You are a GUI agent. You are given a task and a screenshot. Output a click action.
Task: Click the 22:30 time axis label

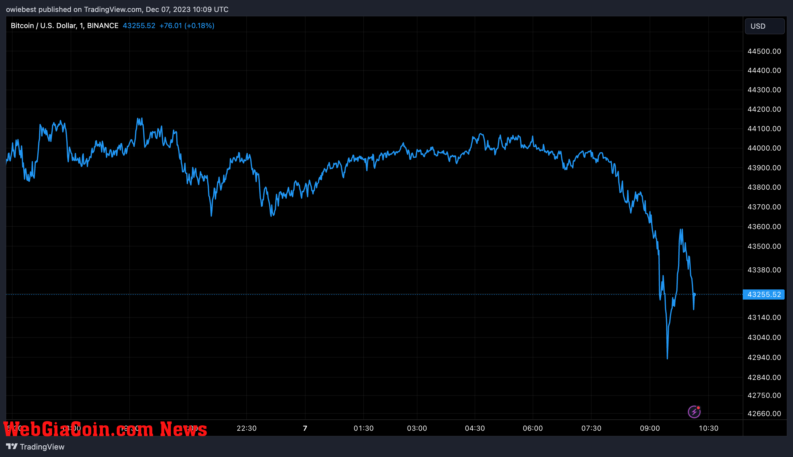point(247,428)
